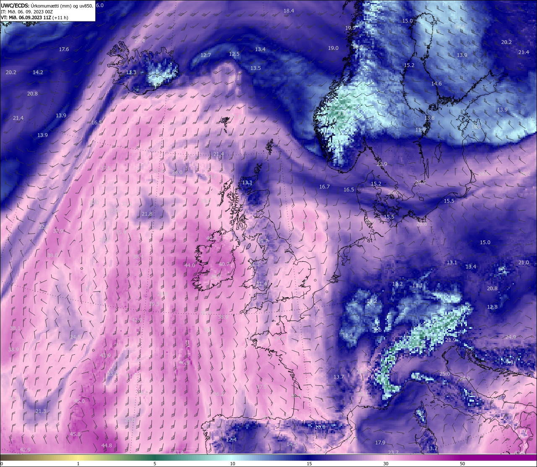Click the 46.9 value label
The height and width of the screenshot is (467, 537).
(185, 363)
